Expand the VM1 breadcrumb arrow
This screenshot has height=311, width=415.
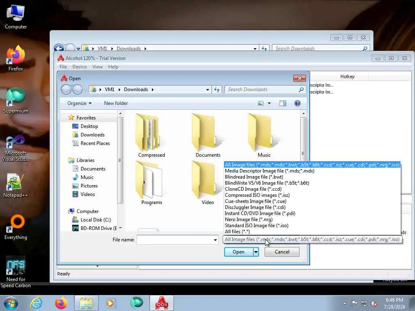(119, 89)
